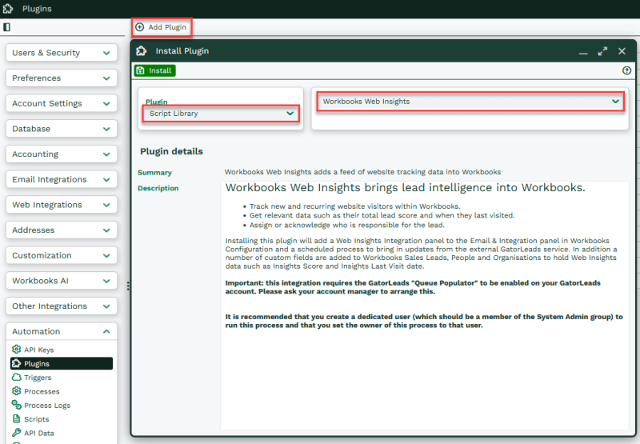Close the Install Plugin dialog
Screen dimensions: 640x444
click(x=622, y=51)
